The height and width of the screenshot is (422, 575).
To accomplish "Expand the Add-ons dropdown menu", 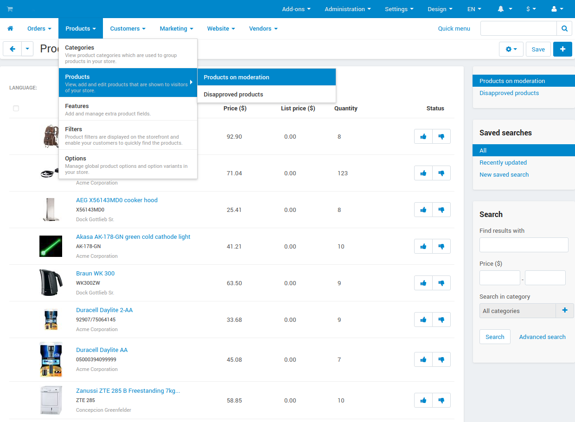I will pos(296,9).
